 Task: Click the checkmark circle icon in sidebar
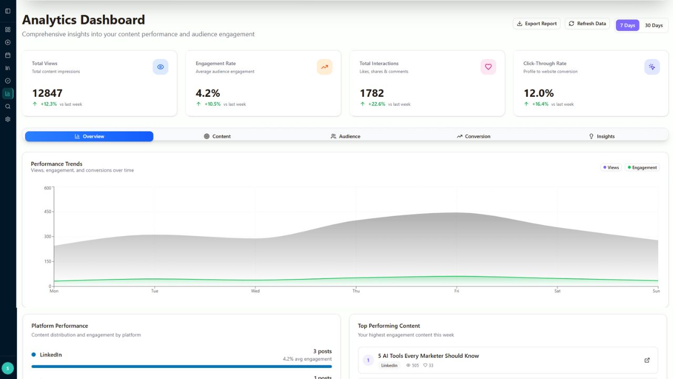(8, 81)
